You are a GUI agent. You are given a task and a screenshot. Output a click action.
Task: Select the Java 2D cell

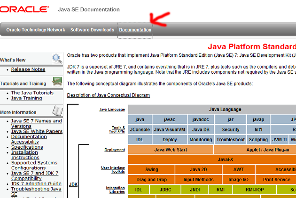[198, 169]
